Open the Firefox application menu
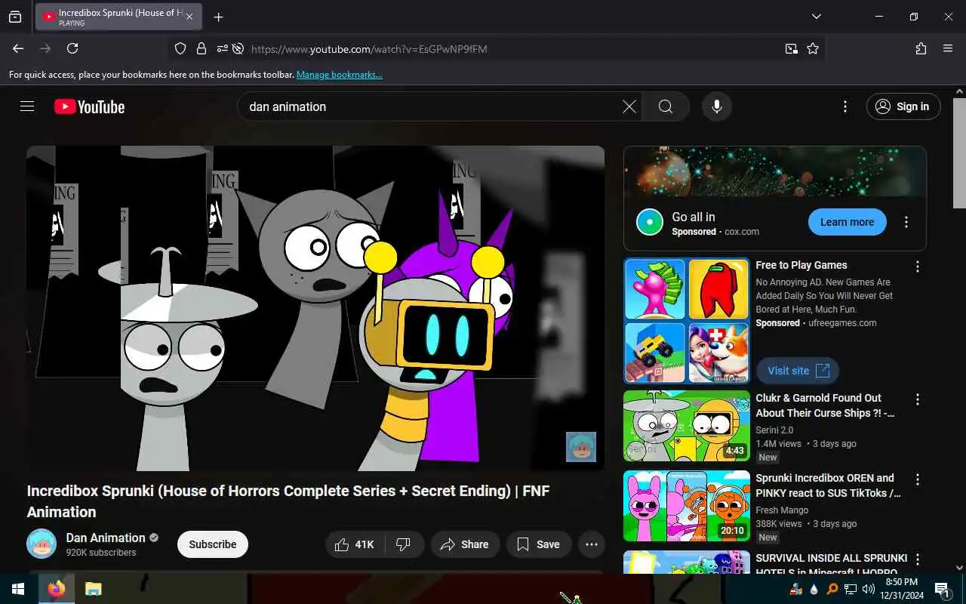This screenshot has width=966, height=604. click(948, 48)
